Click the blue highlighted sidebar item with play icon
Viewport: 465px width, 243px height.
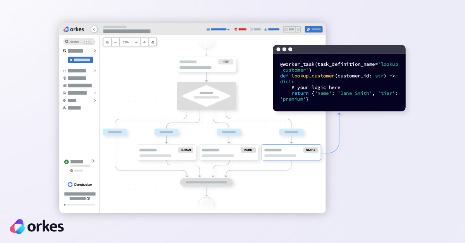[81, 60]
